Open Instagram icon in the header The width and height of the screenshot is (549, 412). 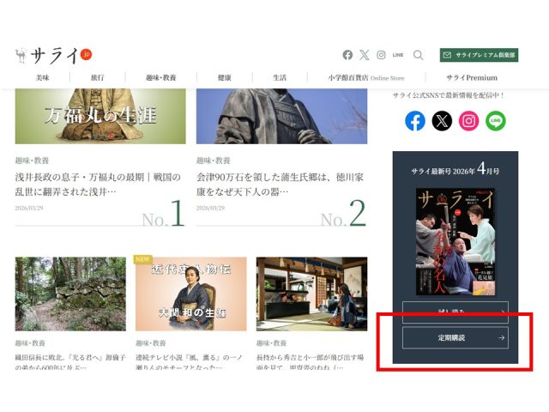(x=381, y=55)
